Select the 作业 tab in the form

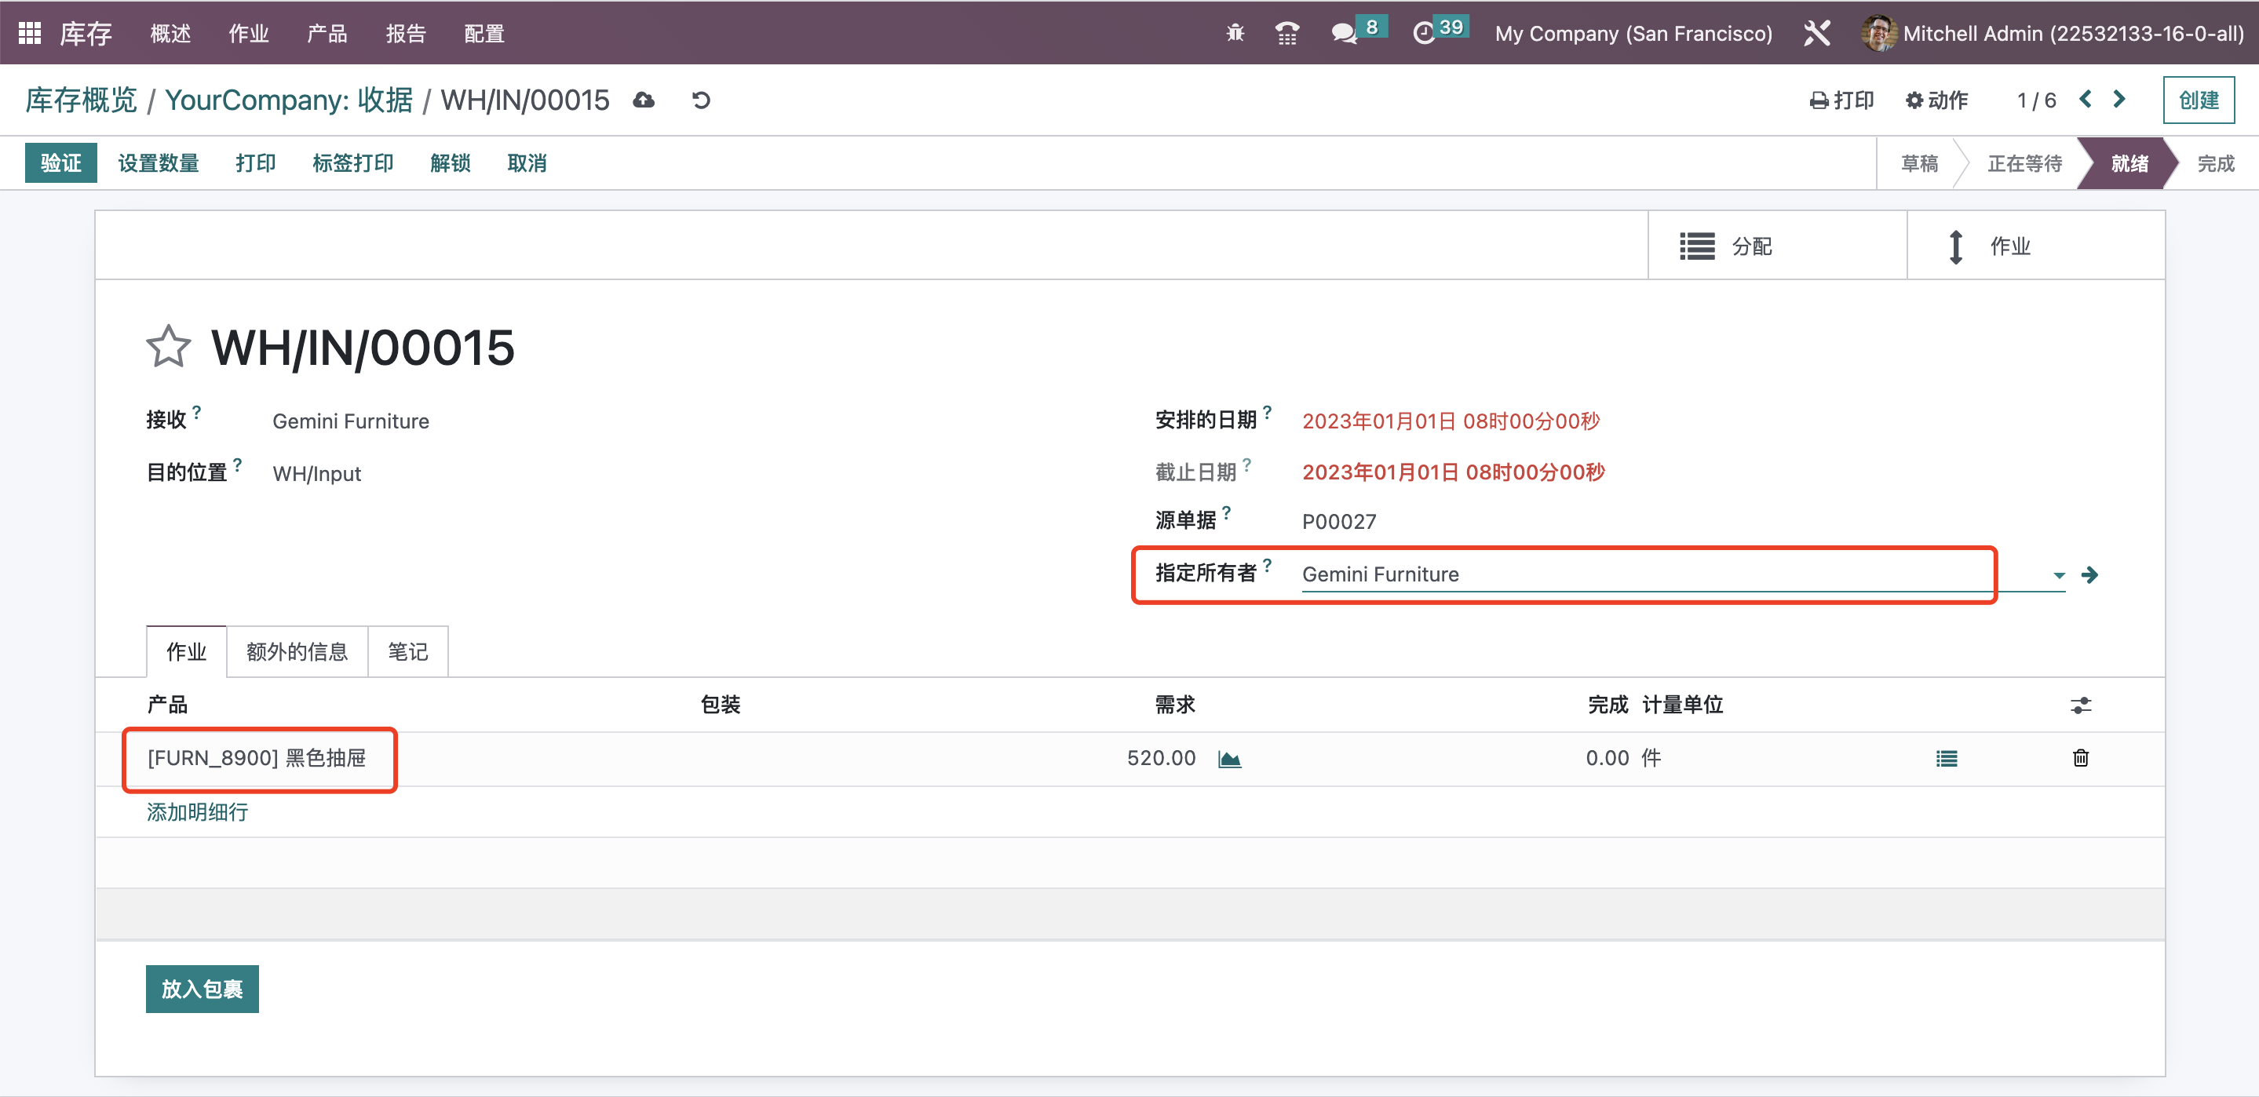[x=186, y=651]
